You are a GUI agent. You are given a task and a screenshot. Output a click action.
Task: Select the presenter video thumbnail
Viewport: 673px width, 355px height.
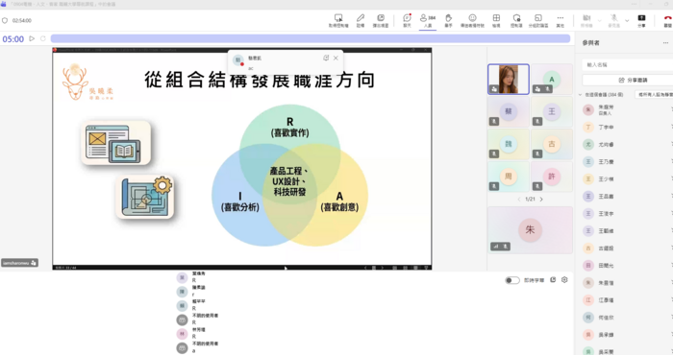tap(509, 80)
